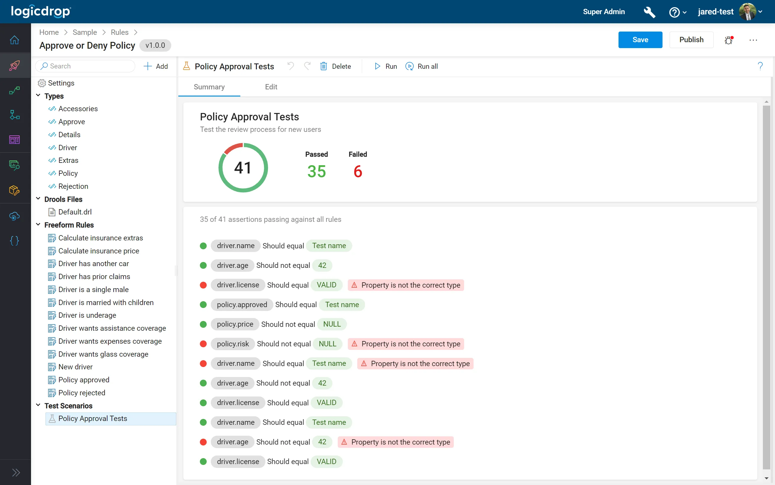Open Settings in tree panel
Viewport: 775px width, 485px height.
coord(56,83)
